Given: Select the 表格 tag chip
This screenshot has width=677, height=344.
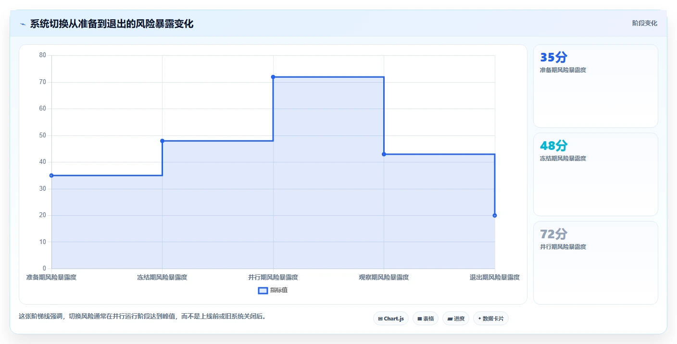Looking at the screenshot, I should [425, 319].
